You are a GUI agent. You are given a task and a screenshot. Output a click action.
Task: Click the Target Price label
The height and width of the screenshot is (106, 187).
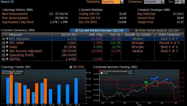(x=146, y=22)
